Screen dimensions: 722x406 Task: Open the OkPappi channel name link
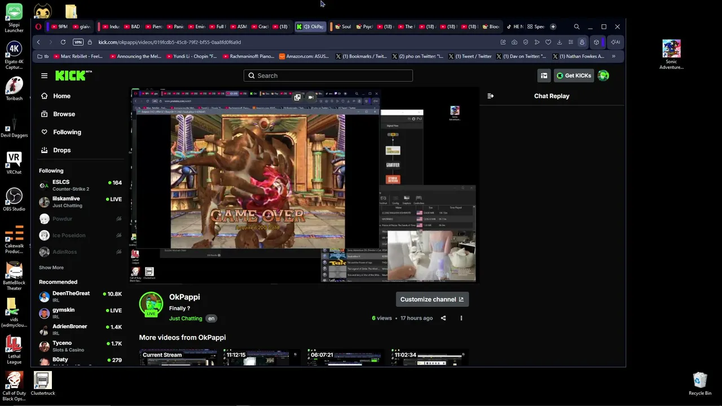(184, 297)
